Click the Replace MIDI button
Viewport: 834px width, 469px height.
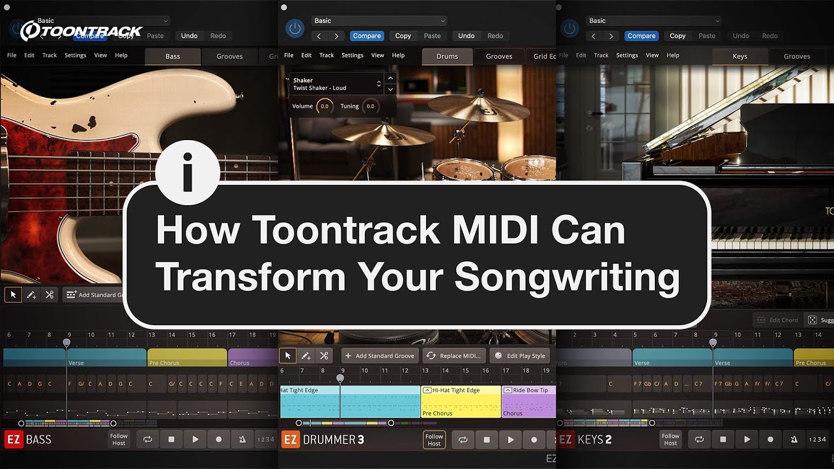coord(453,356)
